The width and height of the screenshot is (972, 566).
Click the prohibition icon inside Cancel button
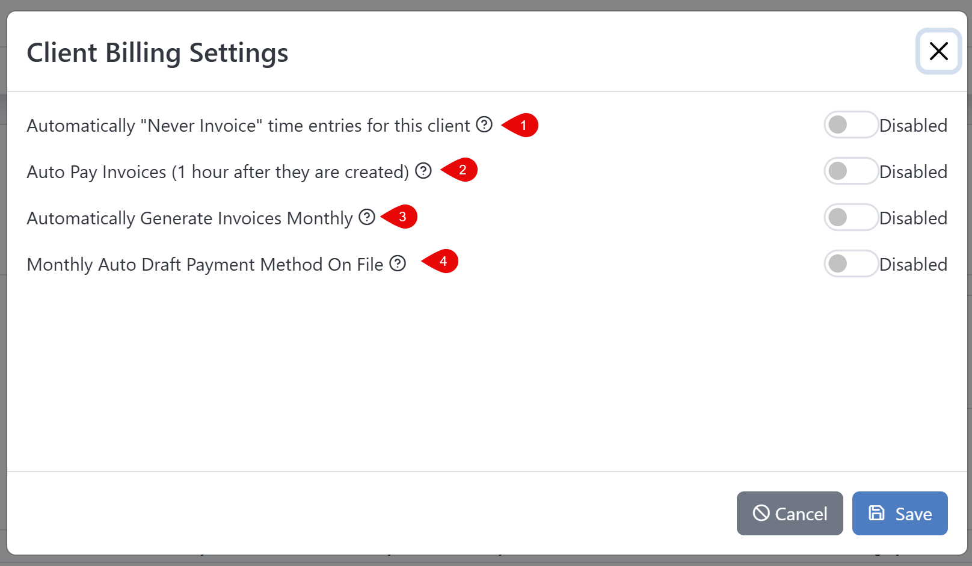(x=761, y=513)
